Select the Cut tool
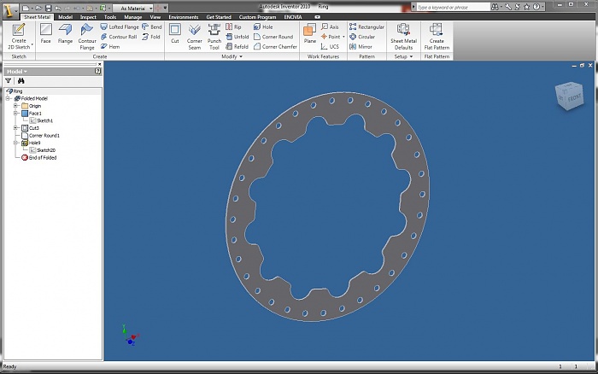This screenshot has width=598, height=374. pos(175,33)
